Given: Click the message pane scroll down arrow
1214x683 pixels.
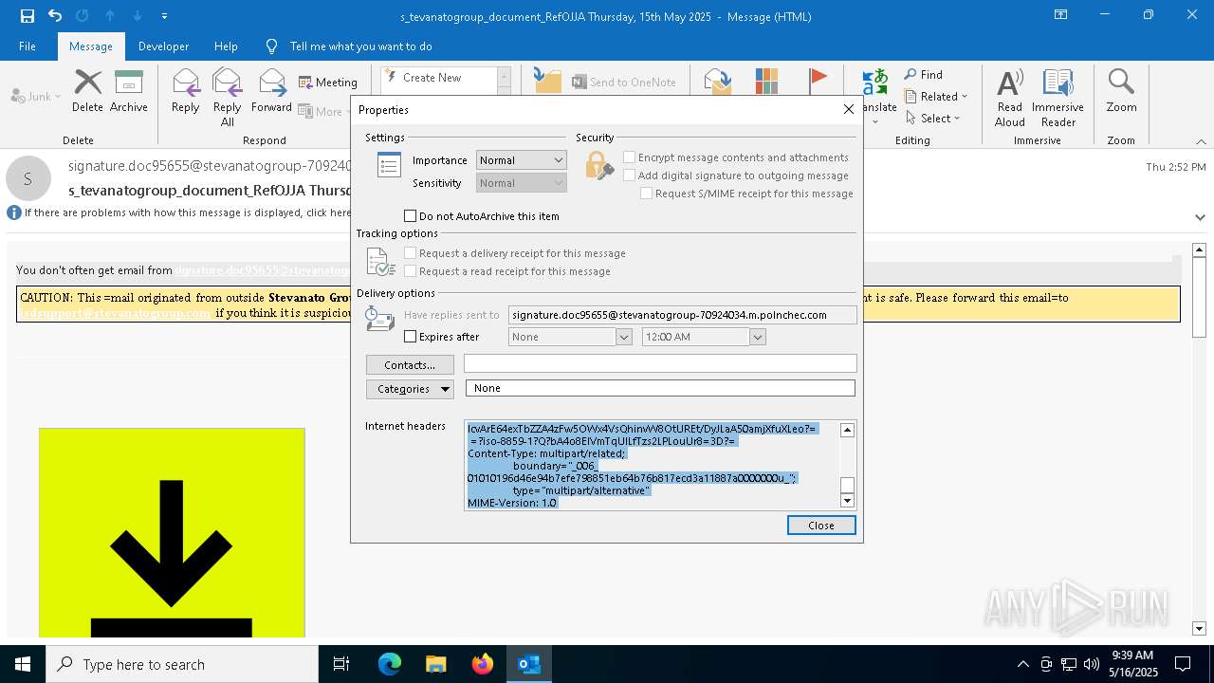Looking at the screenshot, I should (x=1199, y=629).
